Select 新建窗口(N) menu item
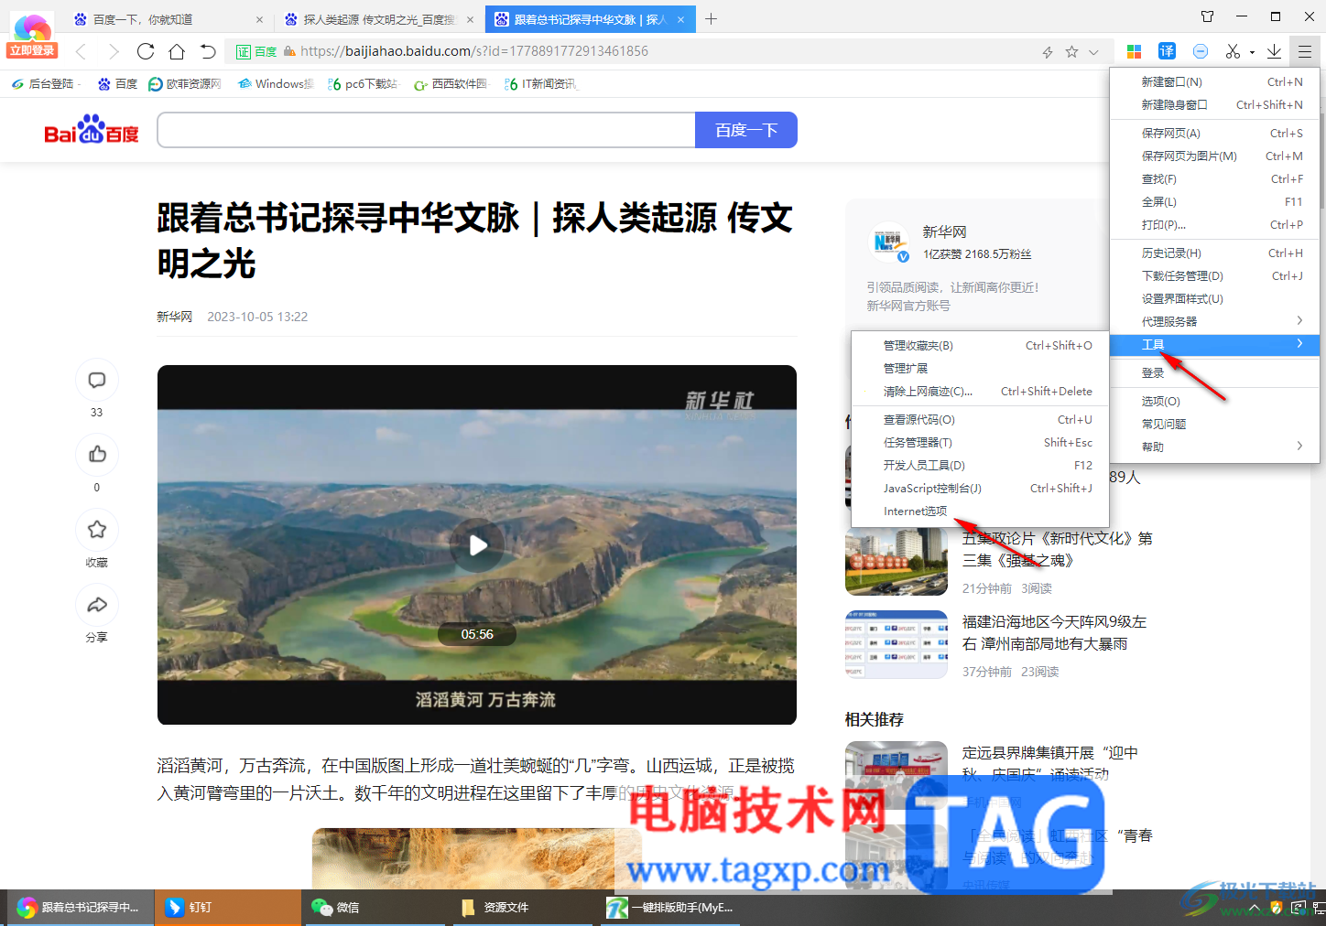Viewport: 1326px width, 926px height. click(1214, 82)
